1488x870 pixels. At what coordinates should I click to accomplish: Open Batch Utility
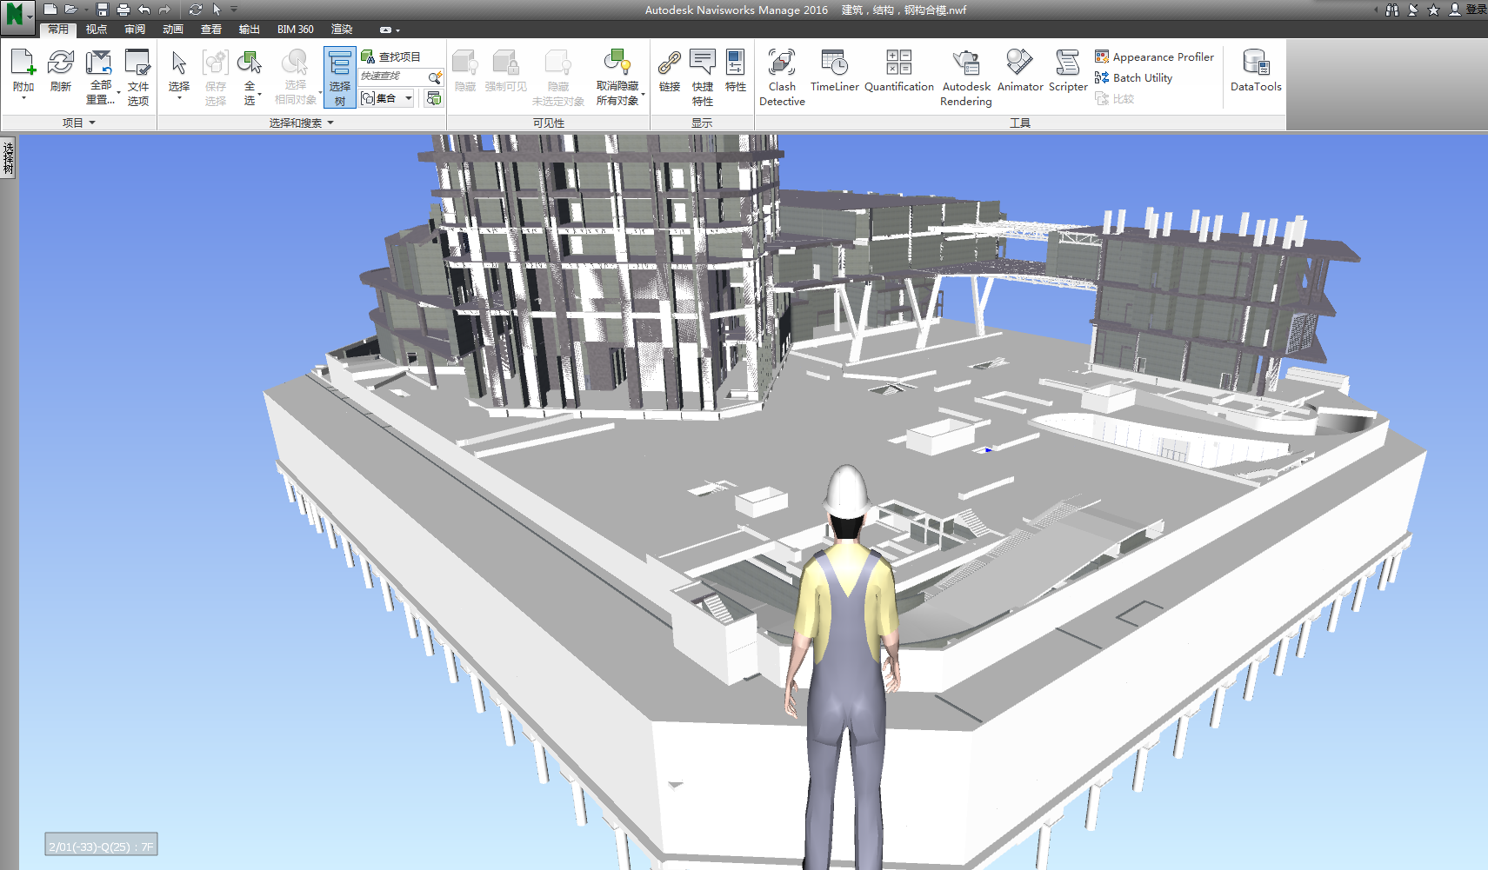pyautogui.click(x=1133, y=77)
